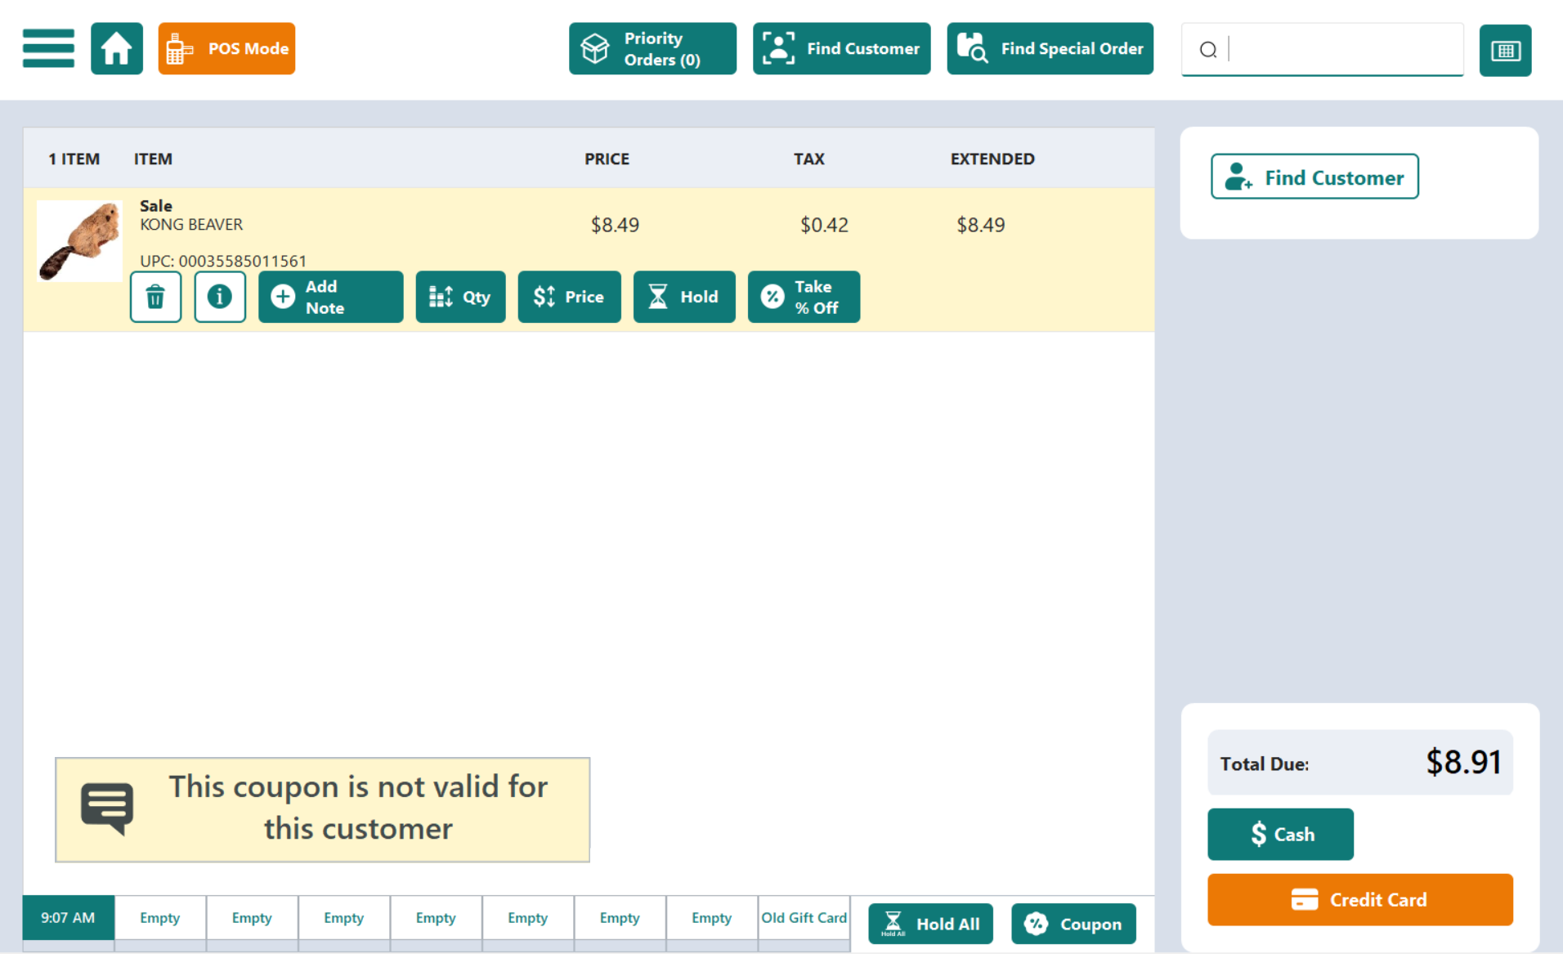
Task: Override item price with Price button
Action: point(569,297)
